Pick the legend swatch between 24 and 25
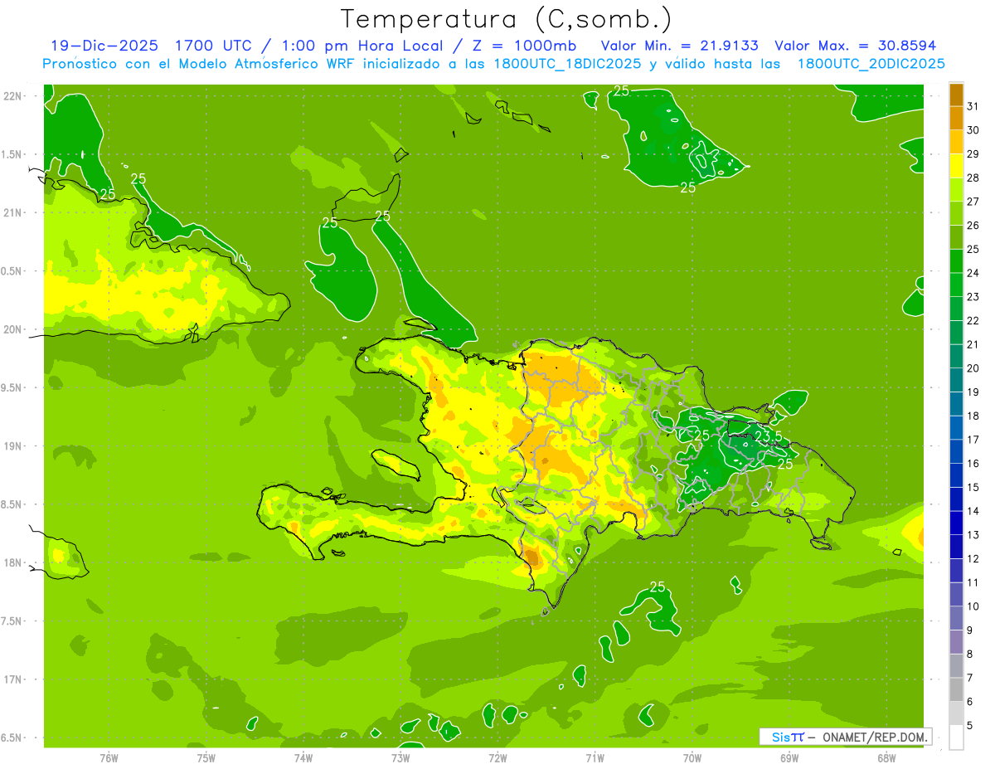 [956, 261]
